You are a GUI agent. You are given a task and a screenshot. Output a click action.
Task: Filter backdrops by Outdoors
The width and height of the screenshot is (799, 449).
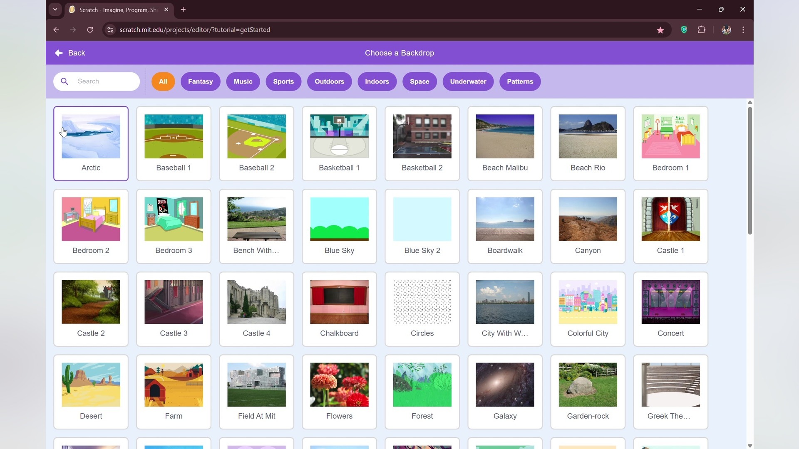(330, 81)
